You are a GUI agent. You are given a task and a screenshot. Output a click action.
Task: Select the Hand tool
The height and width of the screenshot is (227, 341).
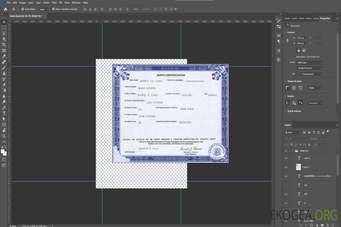4,130
